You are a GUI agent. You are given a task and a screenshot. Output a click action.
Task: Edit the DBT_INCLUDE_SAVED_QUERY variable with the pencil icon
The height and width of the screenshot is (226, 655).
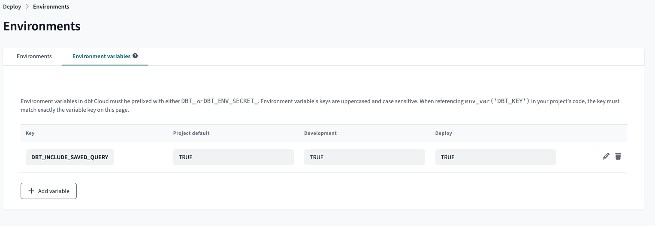point(606,157)
